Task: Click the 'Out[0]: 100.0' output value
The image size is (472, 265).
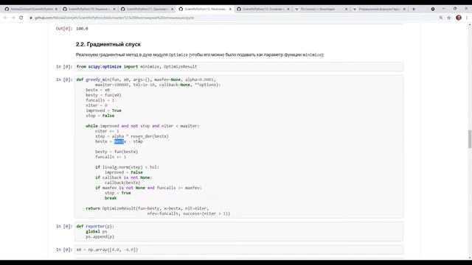Action: pos(82,29)
